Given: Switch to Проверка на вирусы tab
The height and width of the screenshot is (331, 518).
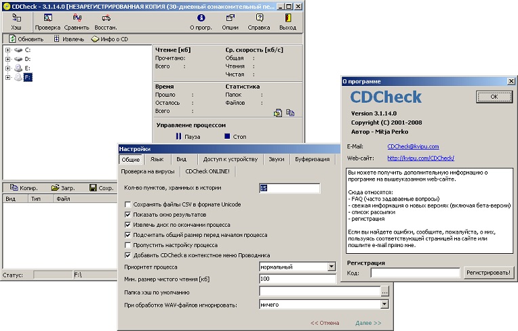Looking at the screenshot, I should (148, 171).
